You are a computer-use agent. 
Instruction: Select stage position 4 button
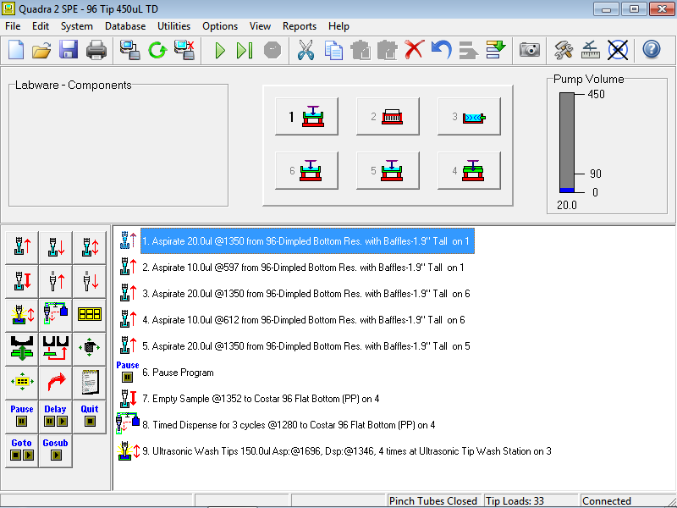[469, 171]
